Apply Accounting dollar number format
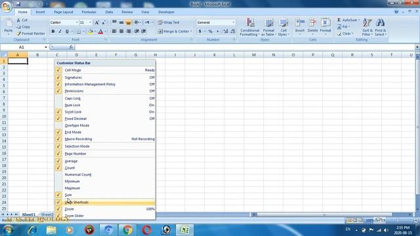Image resolution: width=420 pixels, height=236 pixels. pyautogui.click(x=199, y=31)
